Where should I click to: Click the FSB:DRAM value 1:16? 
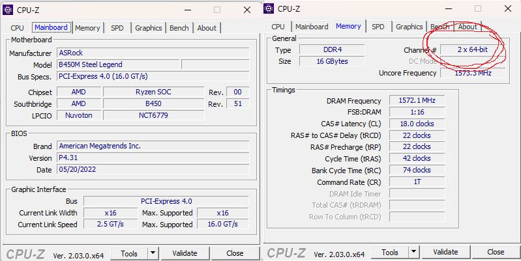[x=417, y=112]
